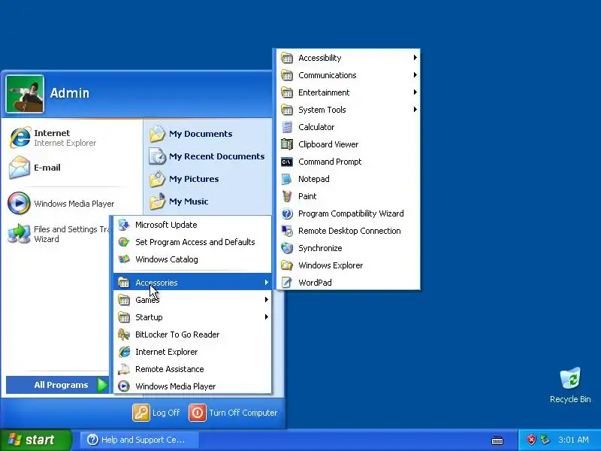Screen dimensions: 601x451
Task: Click the start button on taskbar
Action: click(35, 440)
